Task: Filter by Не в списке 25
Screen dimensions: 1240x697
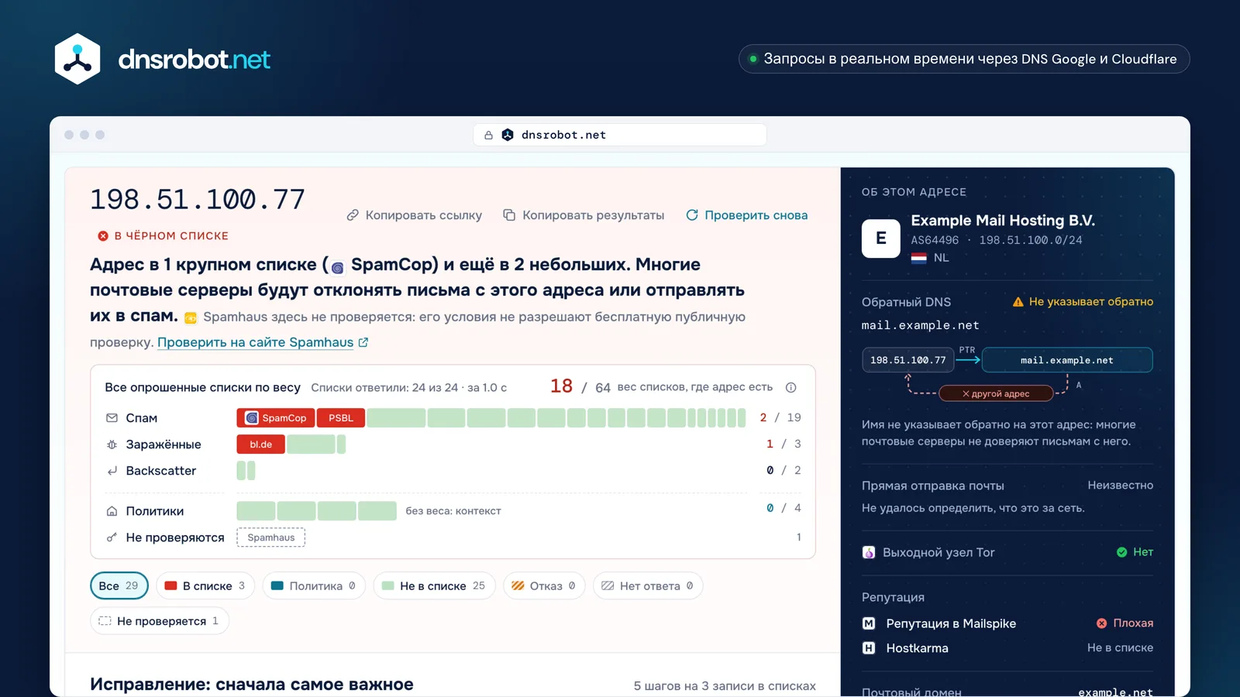Action: [434, 586]
